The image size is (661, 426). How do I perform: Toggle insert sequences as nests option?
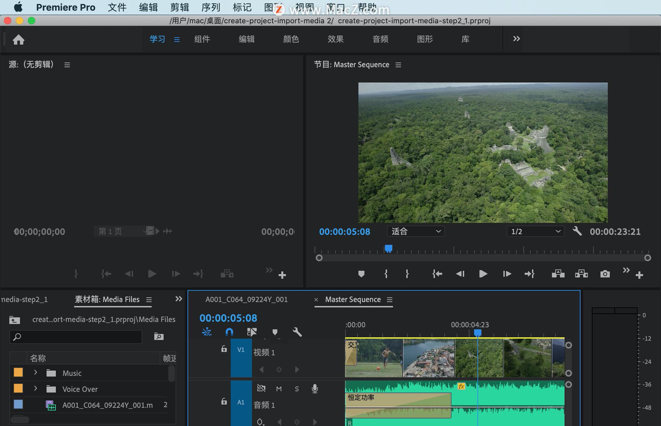207,332
